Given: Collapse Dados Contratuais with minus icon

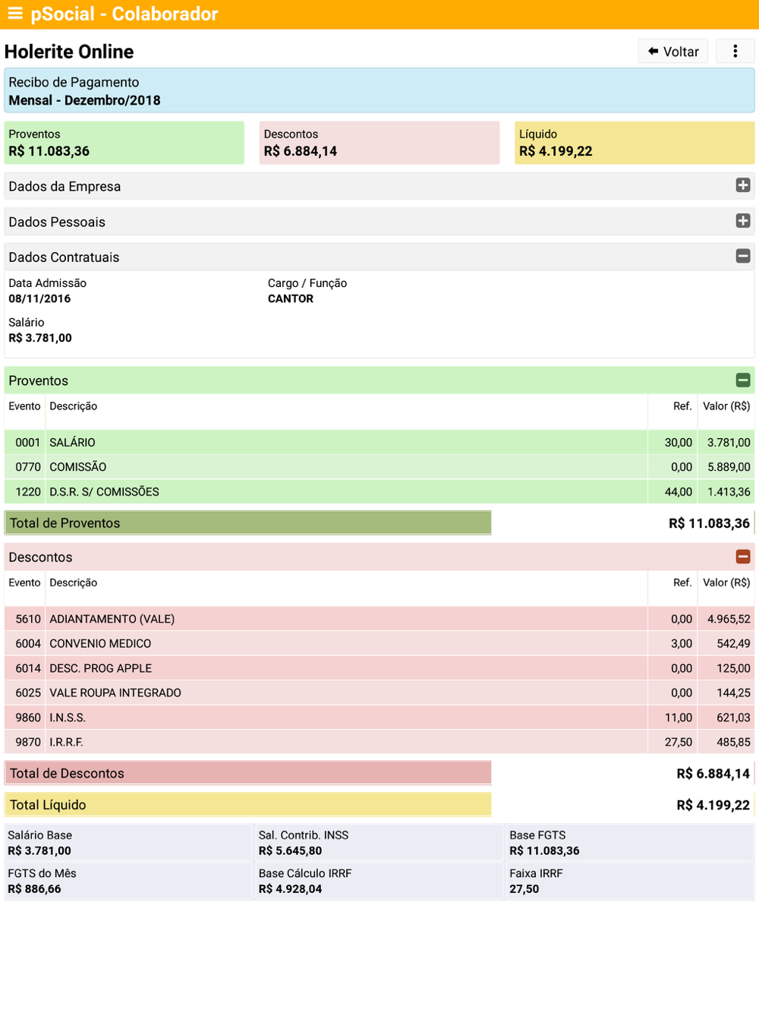Looking at the screenshot, I should point(743,256).
